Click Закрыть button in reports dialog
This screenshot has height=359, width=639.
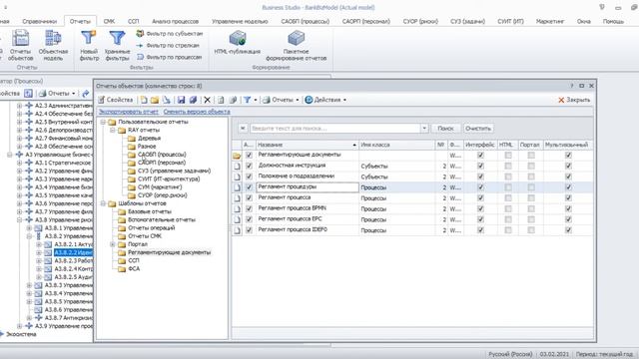tap(574, 100)
